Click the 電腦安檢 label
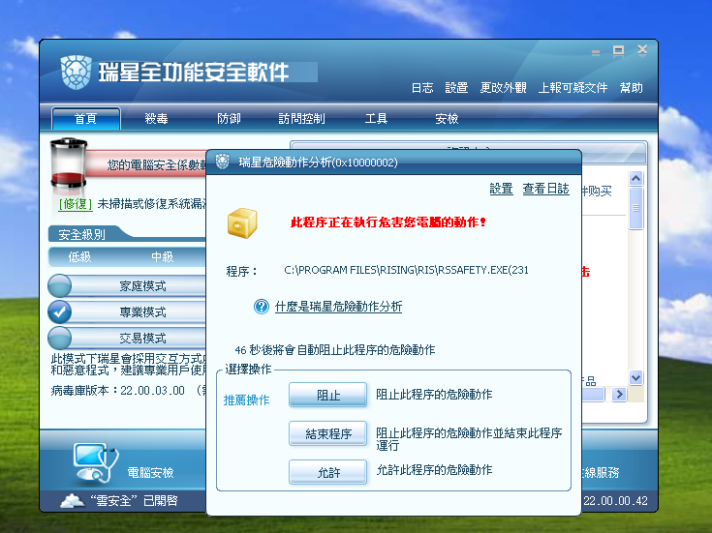712x533 pixels. (x=150, y=473)
